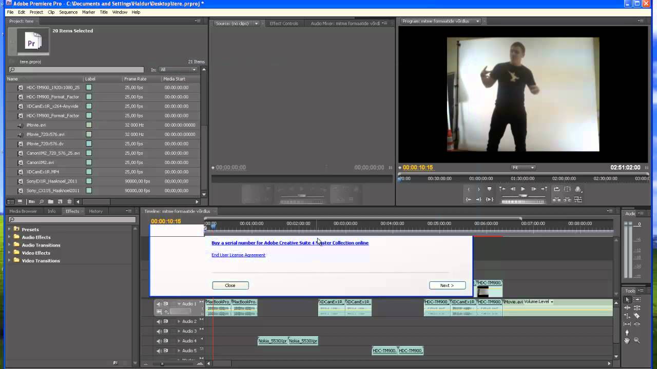657x369 pixels.
Task: Create a new bin in project panel
Action: tap(50, 201)
